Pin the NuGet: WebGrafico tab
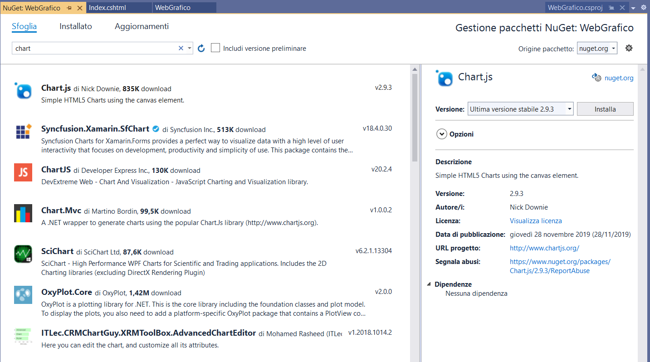This screenshot has height=362, width=650. pyautogui.click(x=69, y=8)
